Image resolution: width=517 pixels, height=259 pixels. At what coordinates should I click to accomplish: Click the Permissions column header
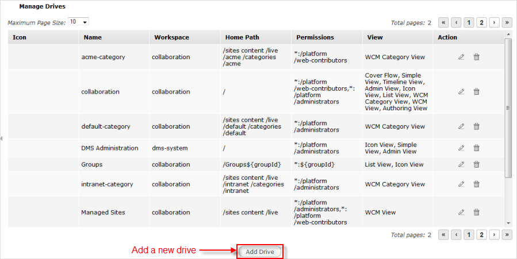coord(327,37)
